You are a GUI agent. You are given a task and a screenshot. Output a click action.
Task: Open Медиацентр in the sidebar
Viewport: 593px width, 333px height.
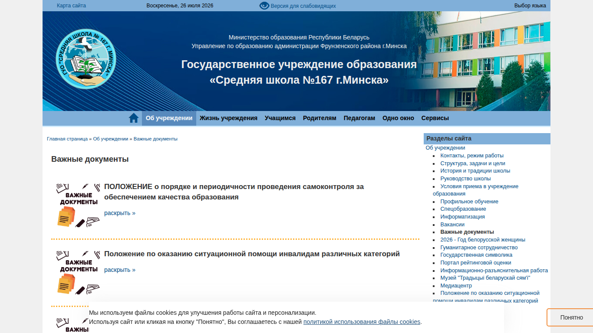coord(456,286)
